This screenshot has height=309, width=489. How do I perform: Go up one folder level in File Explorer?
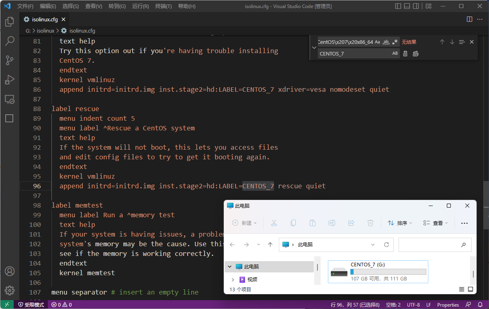click(x=270, y=245)
